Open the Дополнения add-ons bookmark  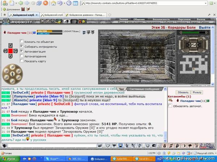click(x=12, y=9)
